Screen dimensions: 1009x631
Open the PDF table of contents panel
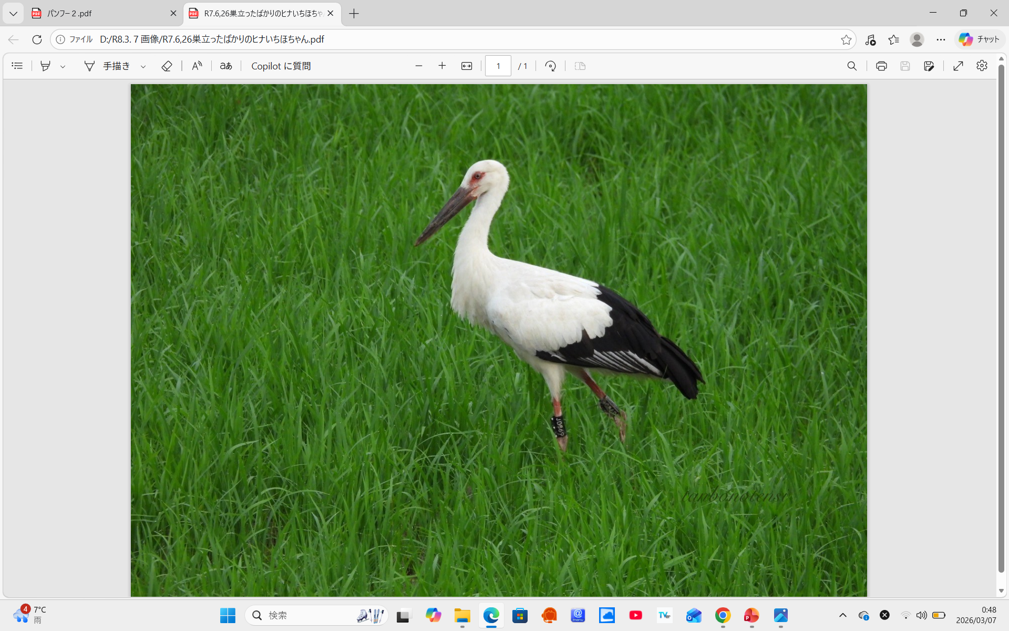pos(17,66)
